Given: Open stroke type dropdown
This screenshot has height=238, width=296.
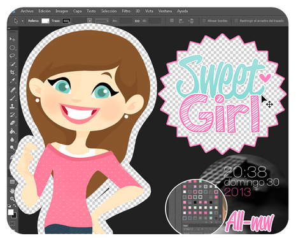Looking at the screenshot, I should coord(102,21).
